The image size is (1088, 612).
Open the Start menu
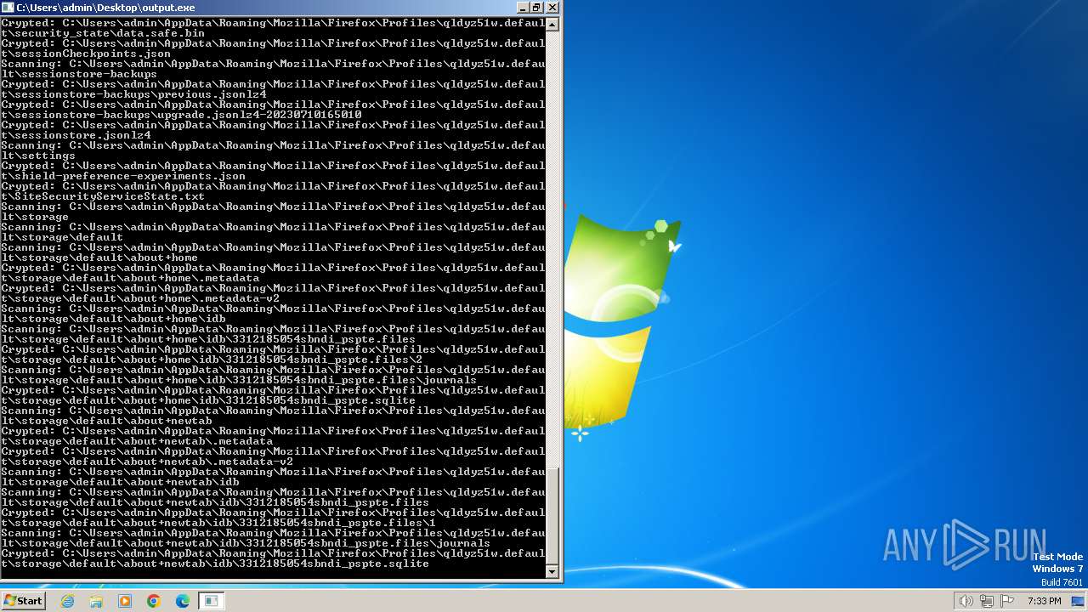coord(23,601)
